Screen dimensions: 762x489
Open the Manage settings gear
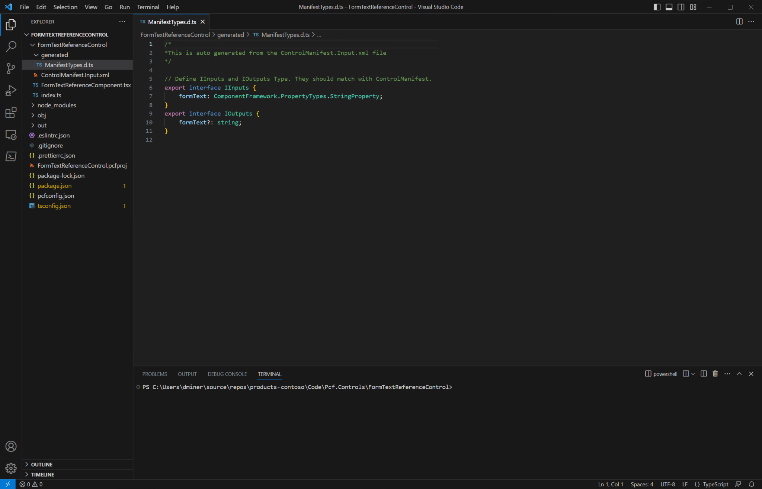coord(11,468)
